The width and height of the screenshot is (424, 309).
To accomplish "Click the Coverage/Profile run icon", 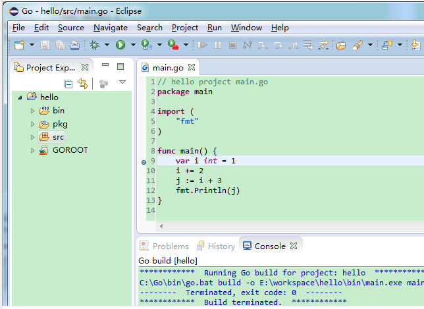I will [146, 45].
